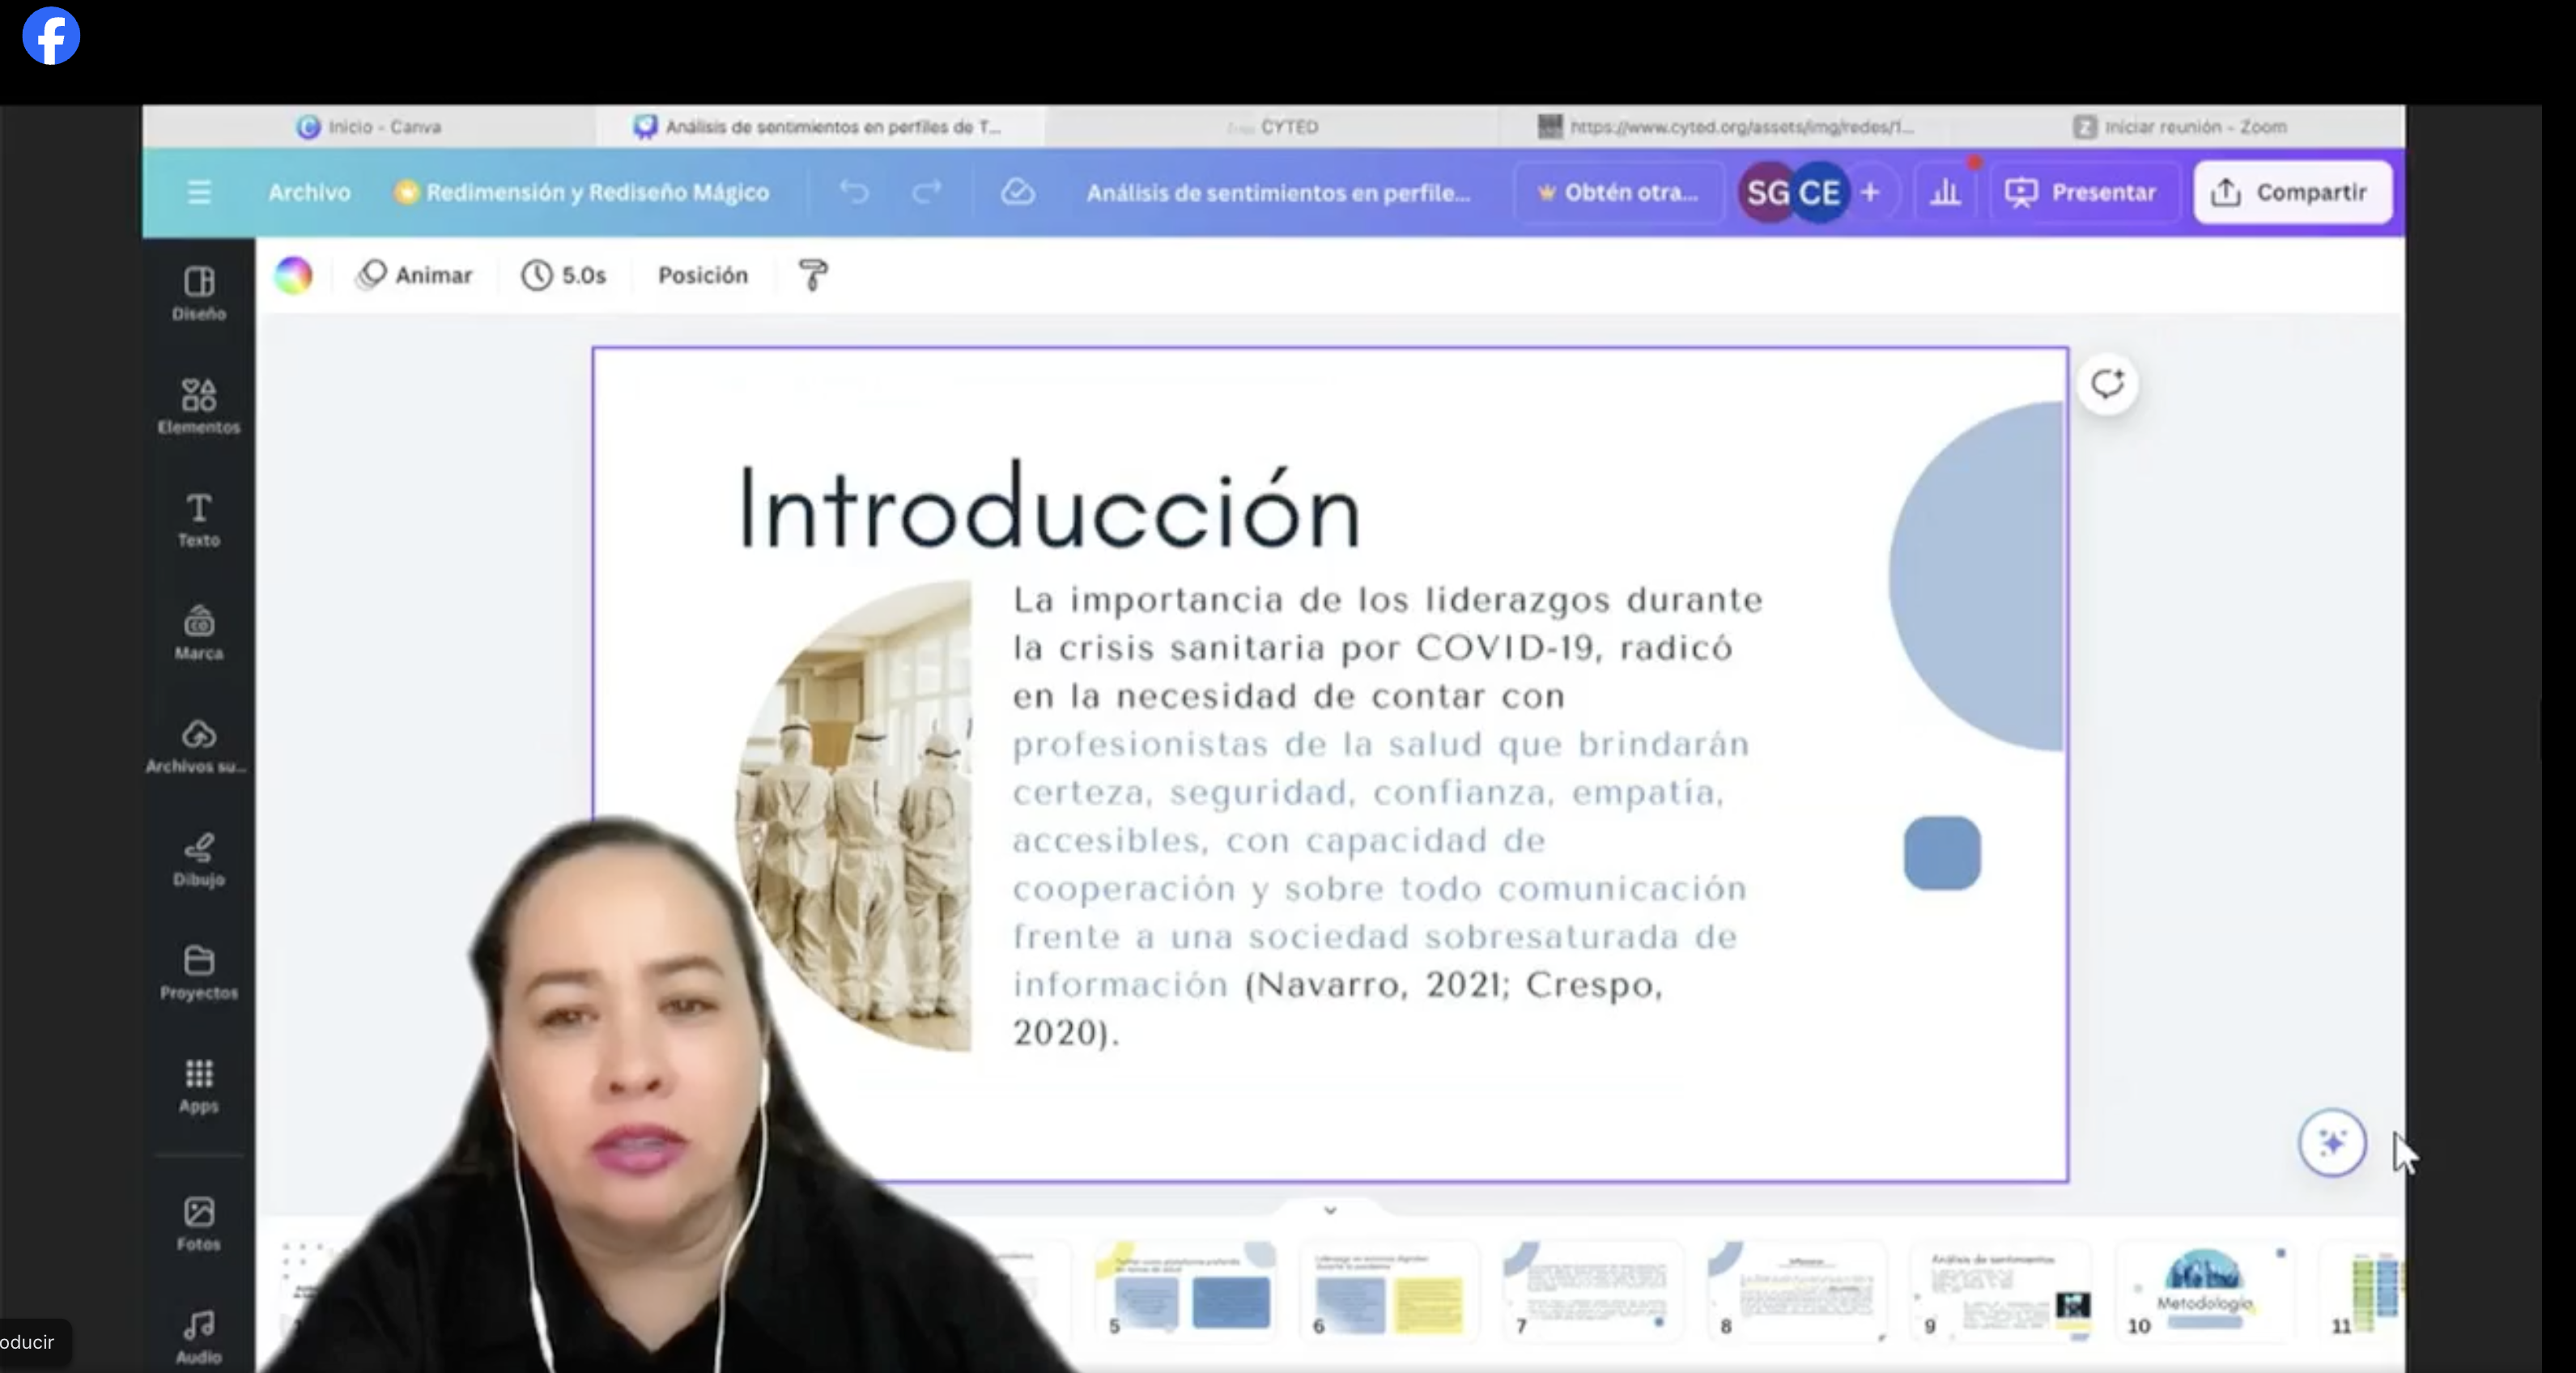This screenshot has height=1373, width=2576.
Task: Switch to the Inicio - Canva browser tab
Action: [370, 127]
